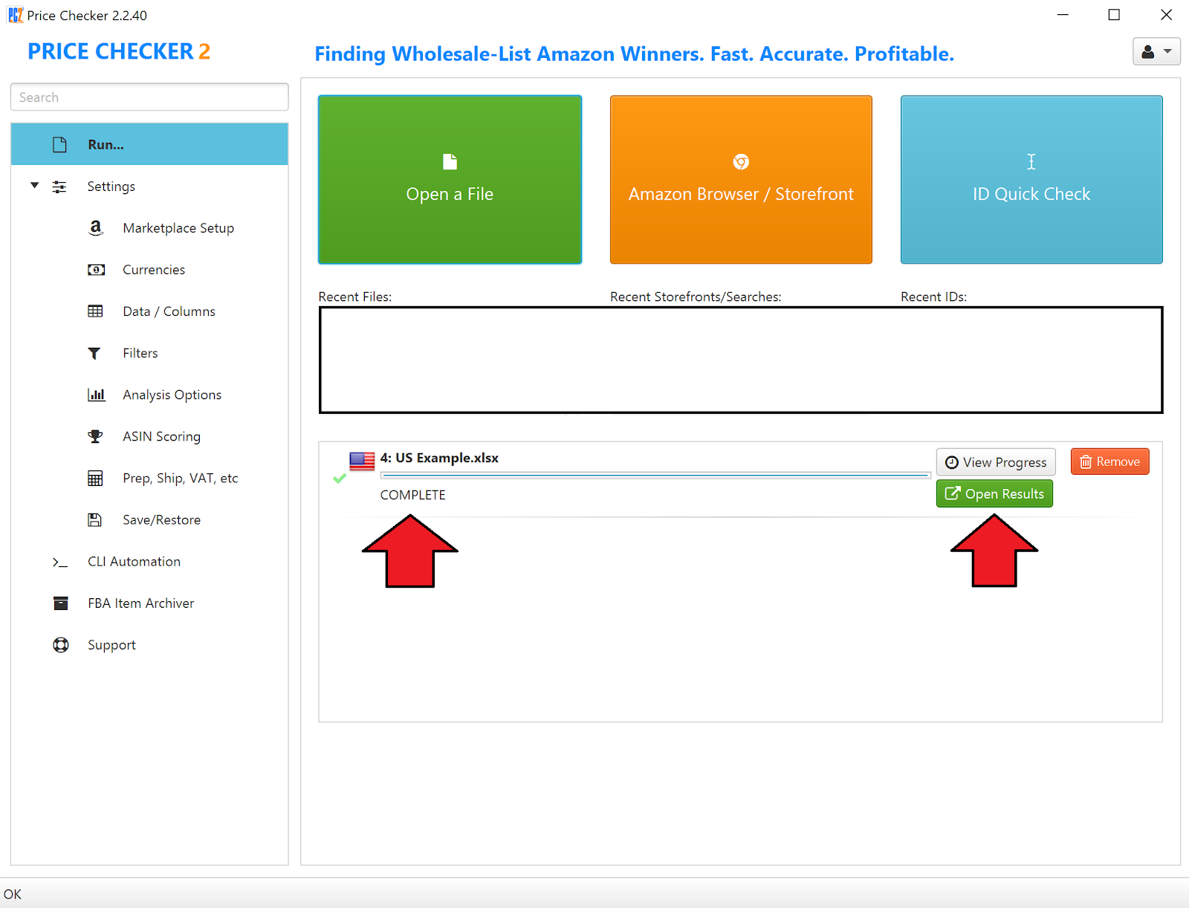Click the US flag icon on the job row
Image resolution: width=1189 pixels, height=908 pixels.
tap(362, 461)
